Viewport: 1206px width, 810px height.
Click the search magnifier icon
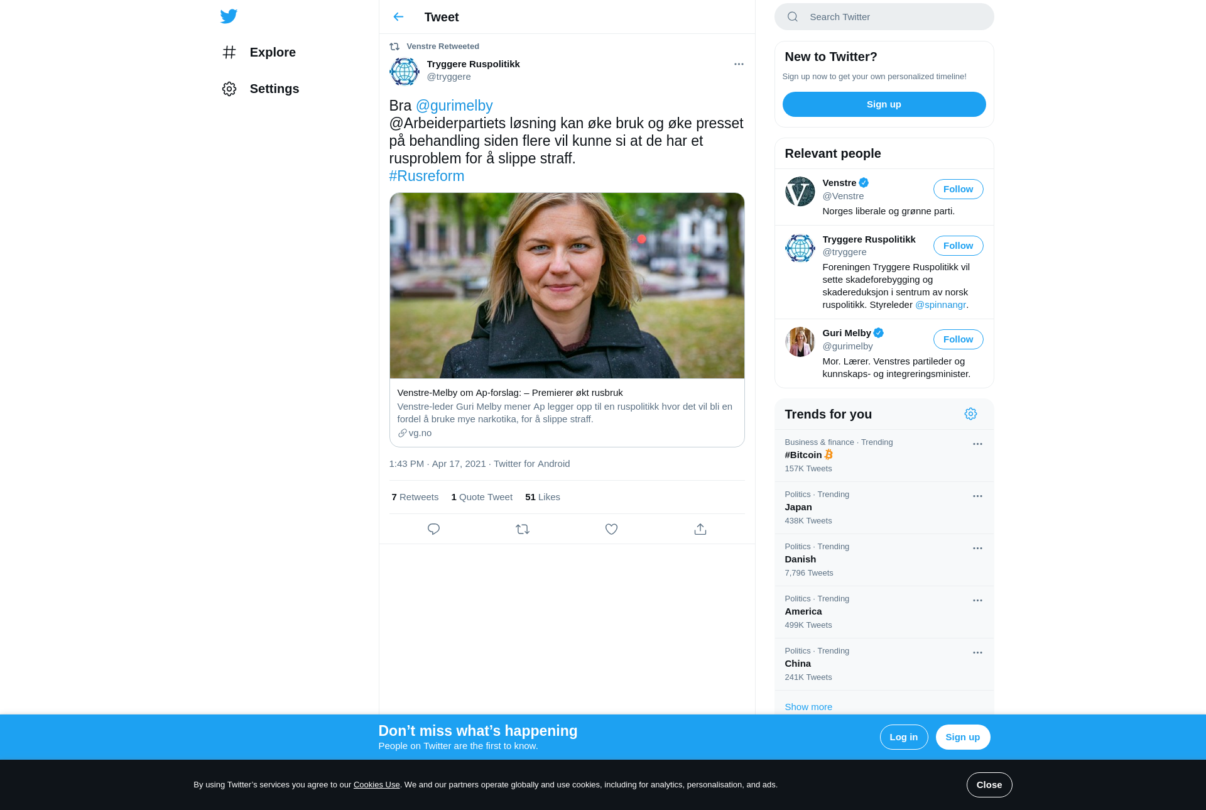793,17
